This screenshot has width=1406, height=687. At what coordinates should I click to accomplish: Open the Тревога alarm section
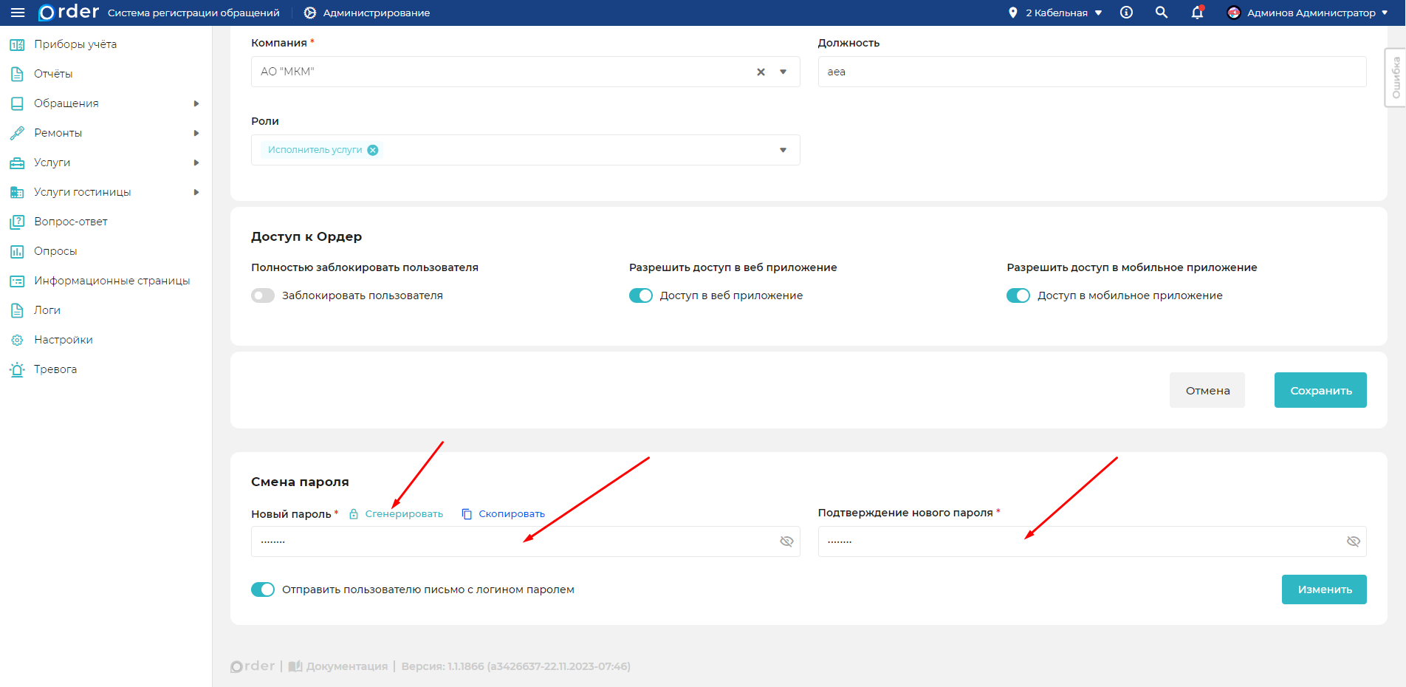pyautogui.click(x=55, y=369)
